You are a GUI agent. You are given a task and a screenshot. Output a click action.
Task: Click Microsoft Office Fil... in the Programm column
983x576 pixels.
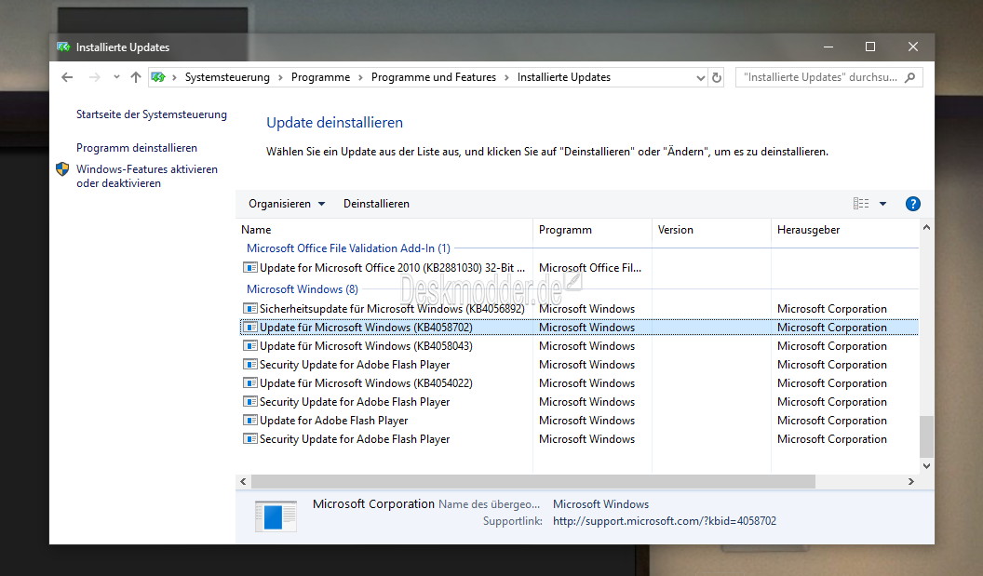pos(590,268)
